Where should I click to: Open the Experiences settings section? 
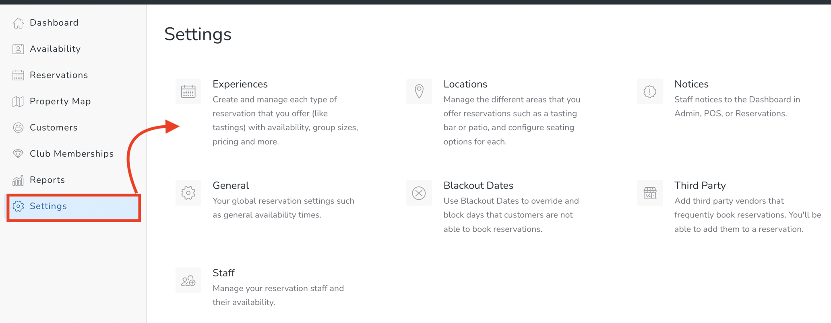pos(240,84)
